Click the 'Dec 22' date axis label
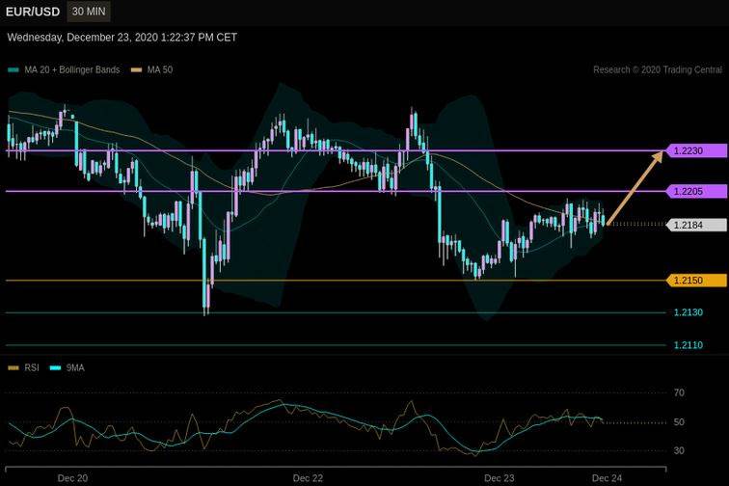The height and width of the screenshot is (486, 729). coord(308,478)
